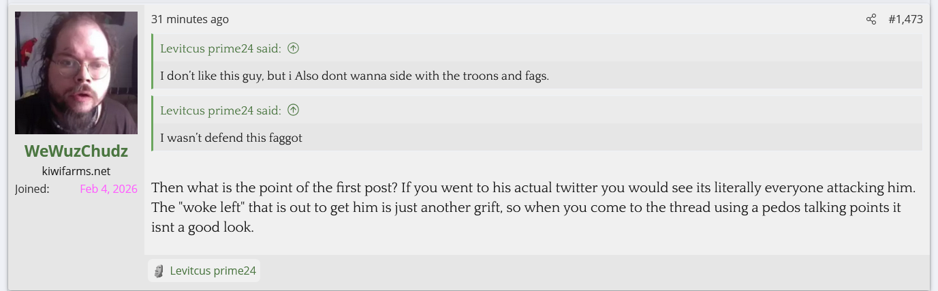Click the first "Levitcus prime24 said:" quote link
938x291 pixels.
click(x=220, y=48)
